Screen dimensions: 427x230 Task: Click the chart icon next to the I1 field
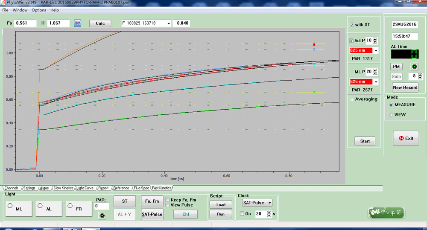78,23
